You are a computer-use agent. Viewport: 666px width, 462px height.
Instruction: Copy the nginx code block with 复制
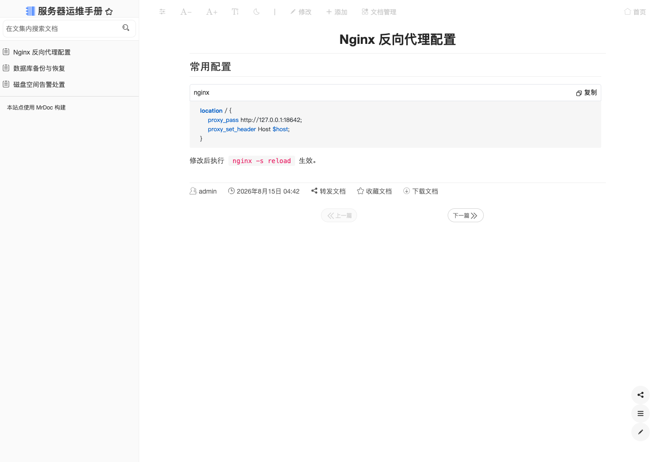tap(586, 93)
